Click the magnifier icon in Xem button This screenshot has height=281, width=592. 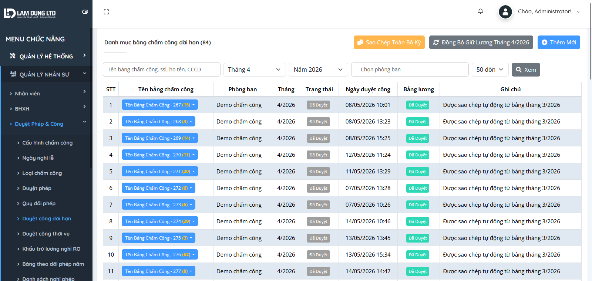[519, 70]
